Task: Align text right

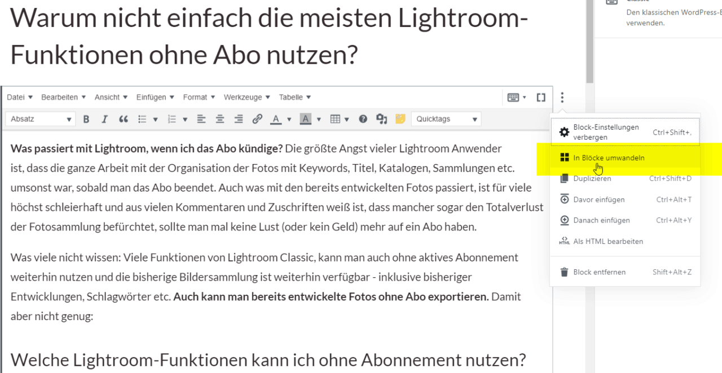Action: 239,119
